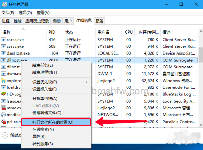Click the icon of the dllhost row with 2,972 K

pyautogui.click(x=3, y=67)
